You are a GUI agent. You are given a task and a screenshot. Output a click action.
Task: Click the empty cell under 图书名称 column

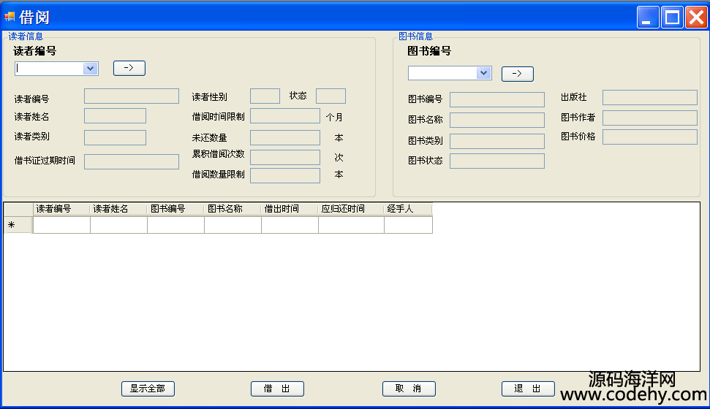(x=233, y=225)
